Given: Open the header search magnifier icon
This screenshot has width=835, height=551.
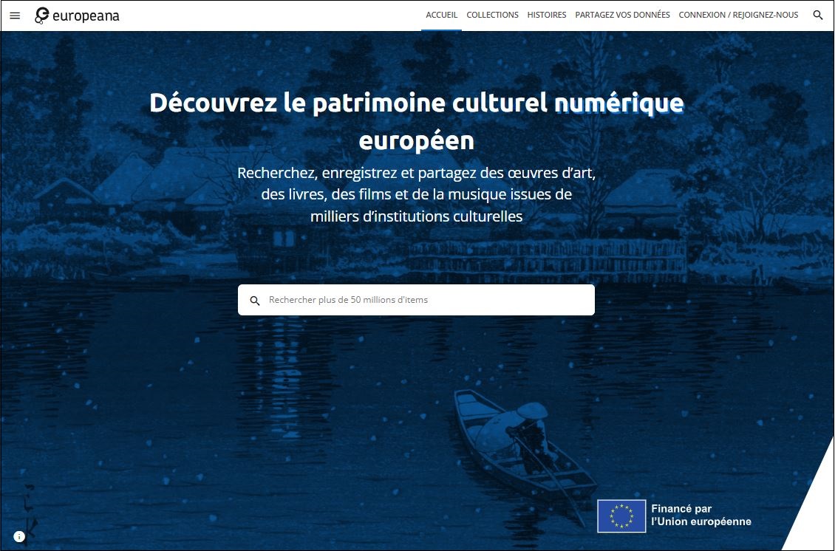Looking at the screenshot, I should (x=817, y=16).
